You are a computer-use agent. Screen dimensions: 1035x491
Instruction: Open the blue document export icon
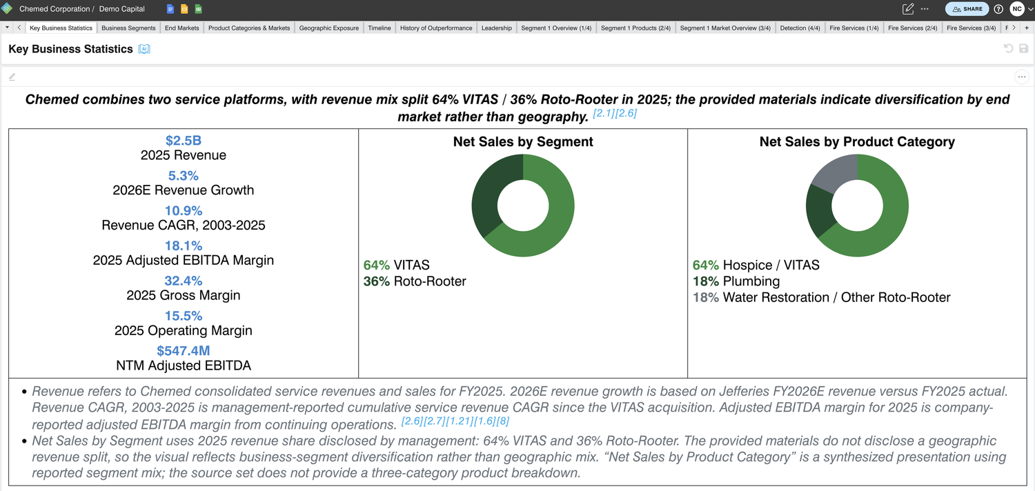(x=170, y=9)
